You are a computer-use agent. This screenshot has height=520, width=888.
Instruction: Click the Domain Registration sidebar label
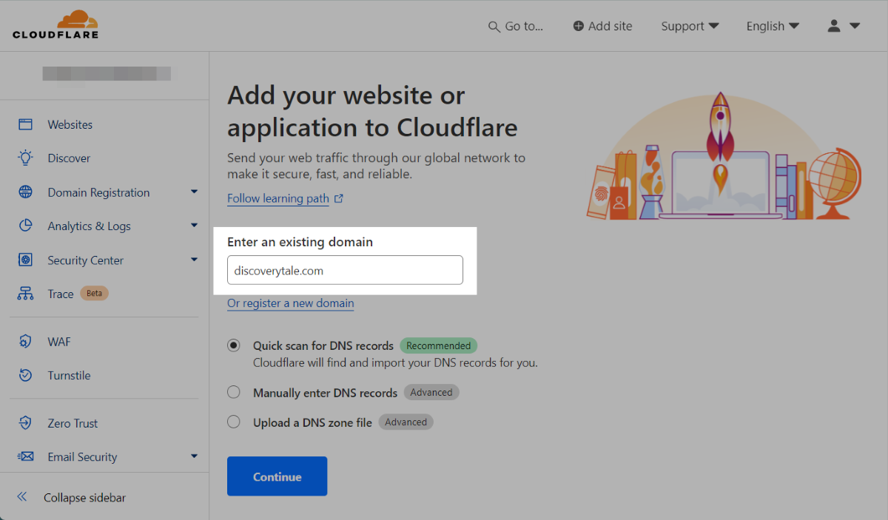point(98,192)
